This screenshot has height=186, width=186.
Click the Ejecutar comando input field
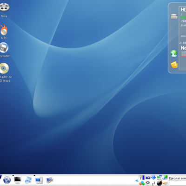click(178, 183)
